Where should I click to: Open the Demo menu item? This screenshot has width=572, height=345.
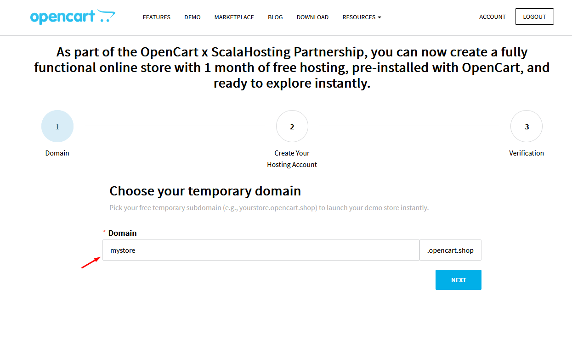pos(193,17)
